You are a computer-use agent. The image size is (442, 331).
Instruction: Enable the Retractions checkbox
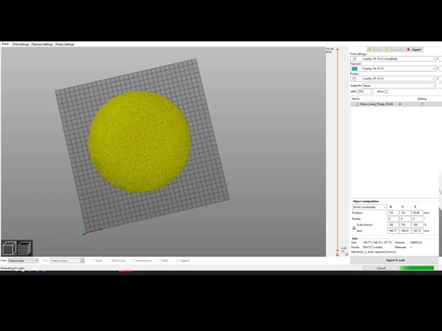(x=110, y=261)
